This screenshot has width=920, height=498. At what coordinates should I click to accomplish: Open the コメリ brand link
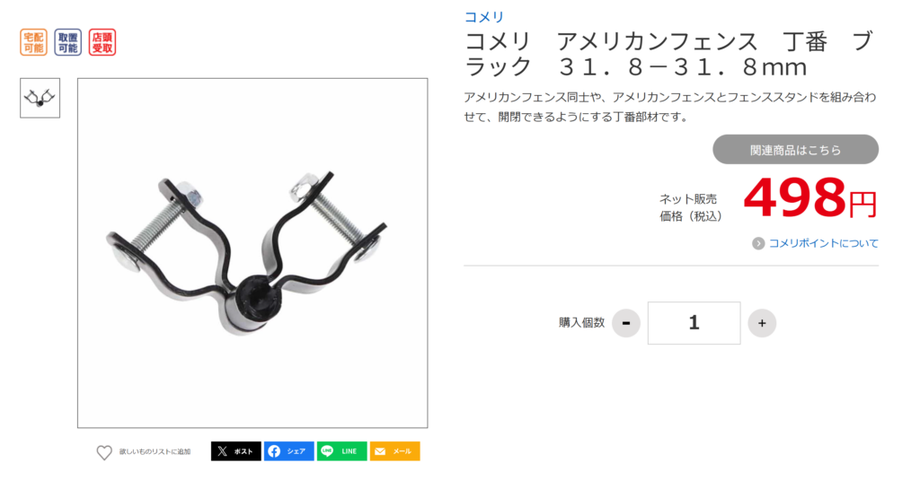[x=484, y=17]
